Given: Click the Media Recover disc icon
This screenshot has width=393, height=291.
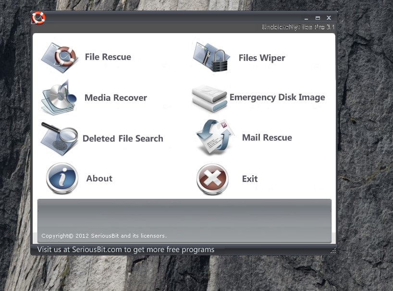Looking at the screenshot, I should (x=59, y=97).
